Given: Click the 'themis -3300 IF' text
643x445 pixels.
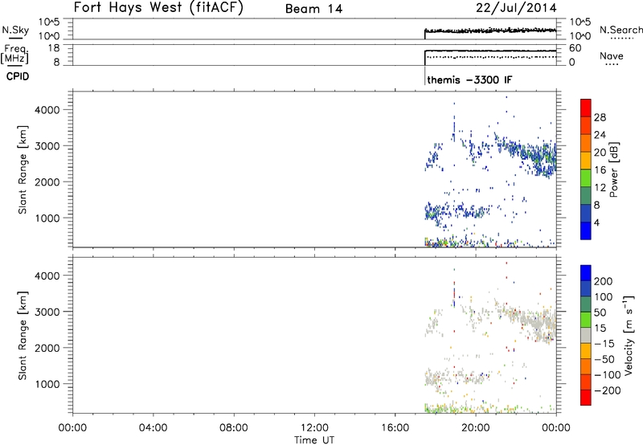Looking at the screenshot, I should (x=469, y=80).
